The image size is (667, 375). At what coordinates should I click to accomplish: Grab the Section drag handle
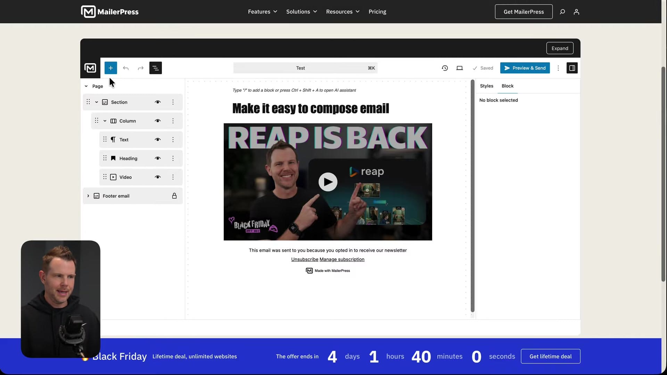pos(88,102)
